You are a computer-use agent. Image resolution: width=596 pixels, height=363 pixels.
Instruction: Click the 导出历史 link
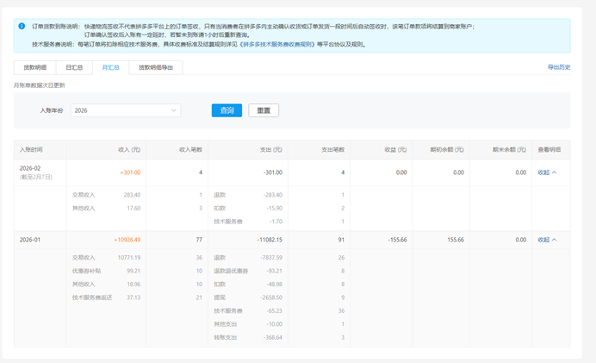tap(558, 67)
